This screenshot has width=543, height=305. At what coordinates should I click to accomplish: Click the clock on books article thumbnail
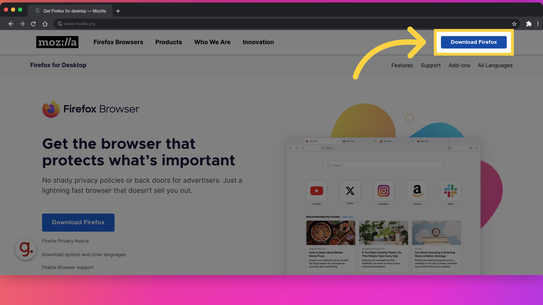pyautogui.click(x=436, y=233)
